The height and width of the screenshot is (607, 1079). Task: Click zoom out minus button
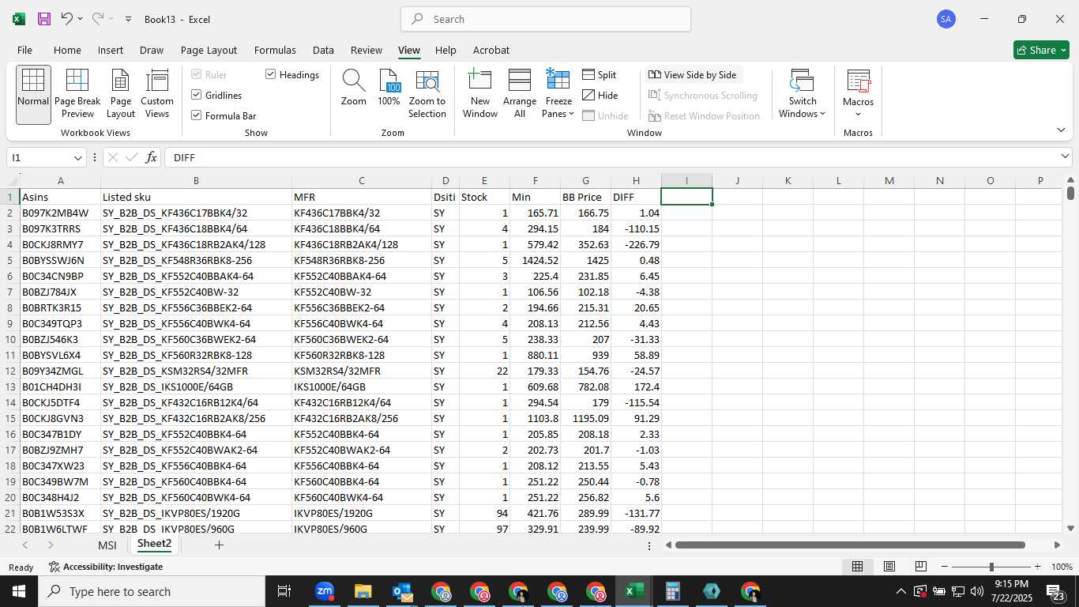click(945, 567)
